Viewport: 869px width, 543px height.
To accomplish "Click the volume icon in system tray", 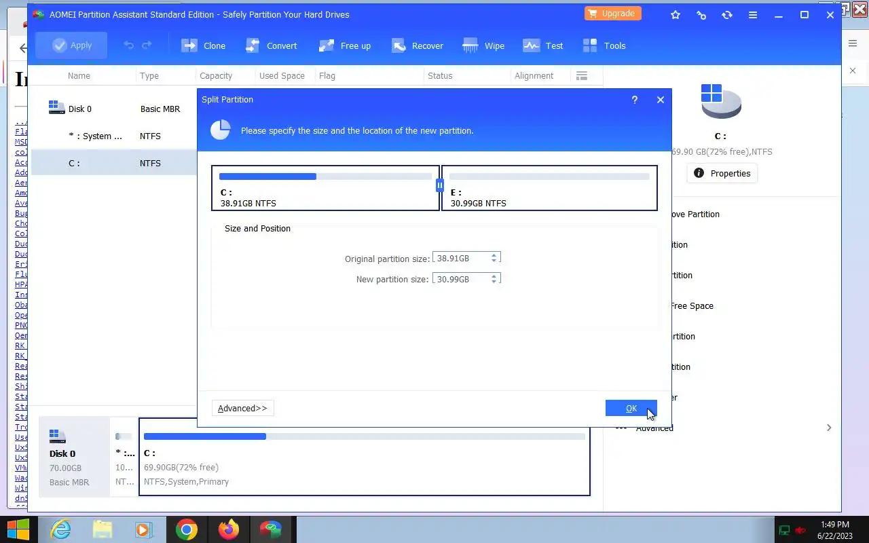I will tap(801, 530).
